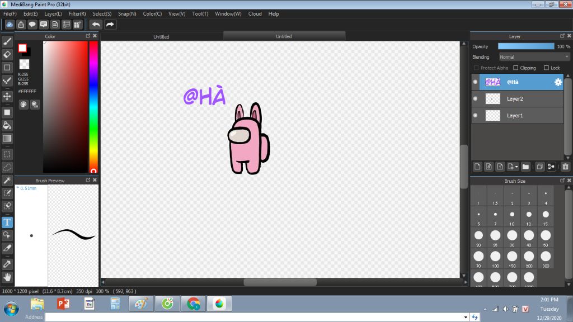
Task: Hide Layer2 visibility
Action: pos(475,98)
